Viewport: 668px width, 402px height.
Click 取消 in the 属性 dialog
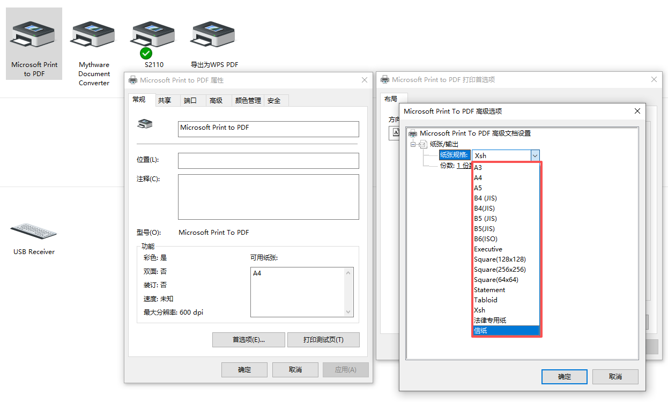[x=295, y=370]
